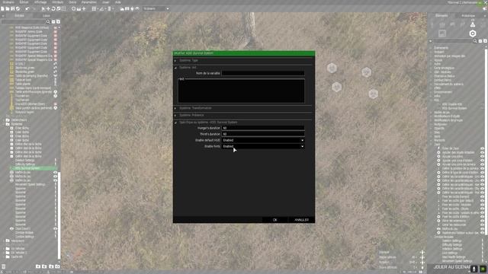Select the Systems mode triangle icon
This screenshot has width=488, height=274.
click(x=473, y=24)
